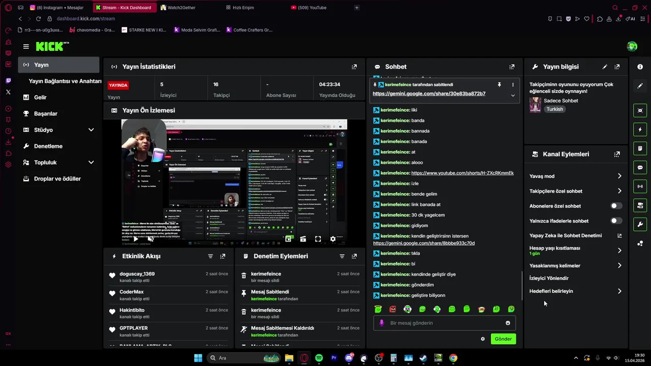Click the X icon in Opera sidebar
Viewport: 651px width, 366px height.
point(8,92)
